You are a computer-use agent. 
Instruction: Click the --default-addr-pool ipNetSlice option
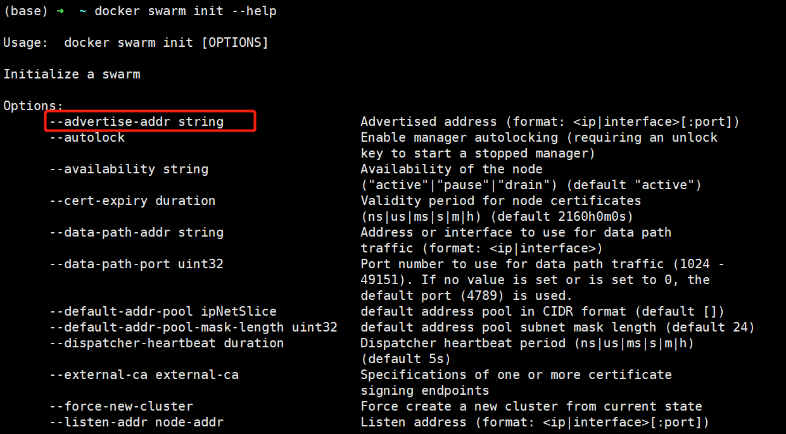163,311
